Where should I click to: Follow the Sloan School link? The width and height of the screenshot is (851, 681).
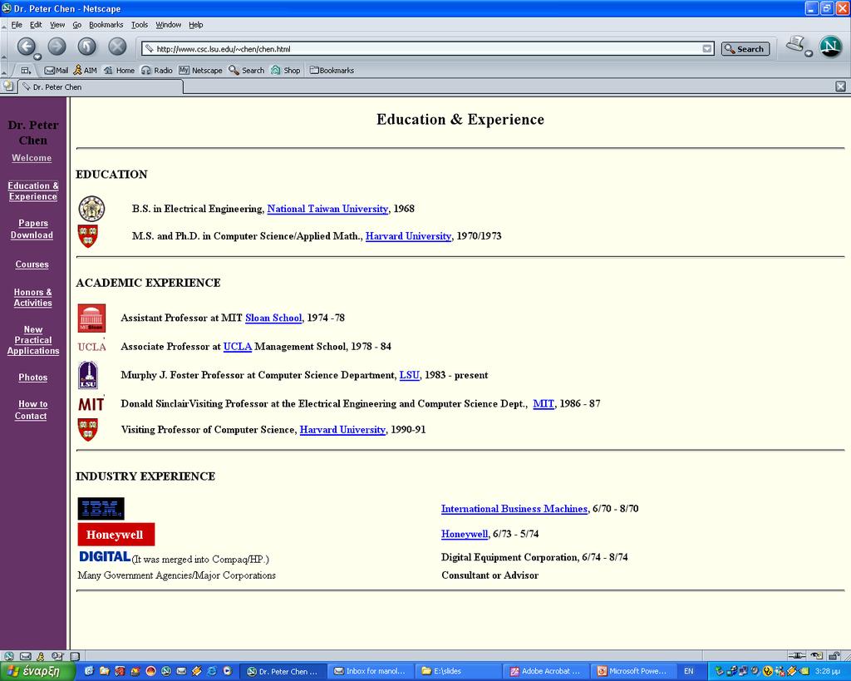tap(273, 318)
